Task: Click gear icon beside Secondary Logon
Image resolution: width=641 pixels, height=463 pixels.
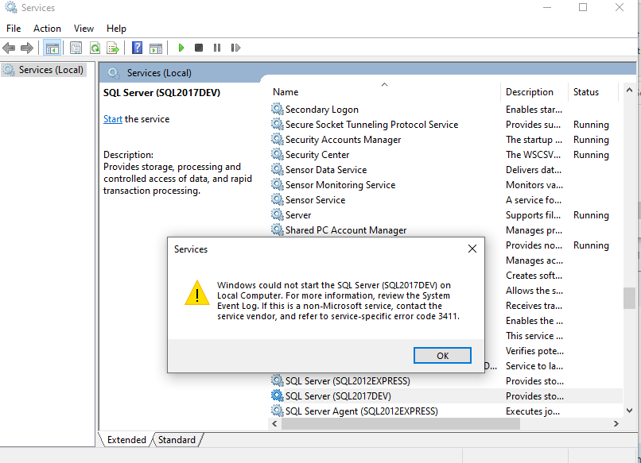Action: (x=278, y=109)
